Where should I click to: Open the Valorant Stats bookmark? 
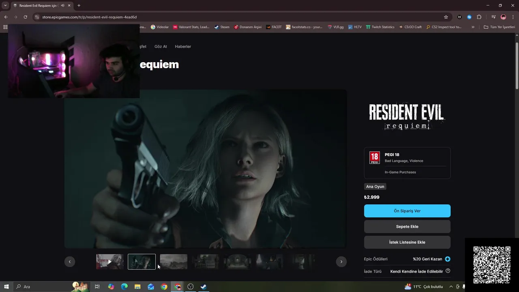(191, 27)
